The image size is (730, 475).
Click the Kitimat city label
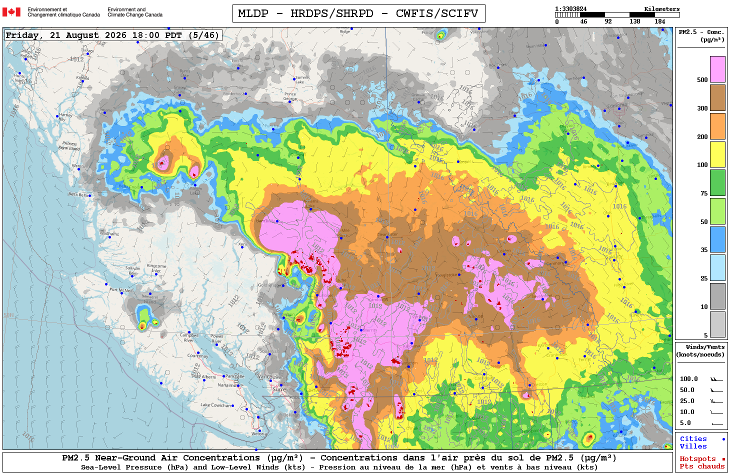[x=83, y=78]
